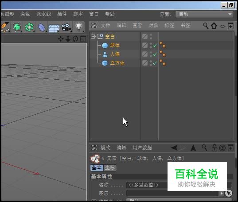Open the 窗口 menu
The width and height of the screenshot is (238, 202).
94,14
